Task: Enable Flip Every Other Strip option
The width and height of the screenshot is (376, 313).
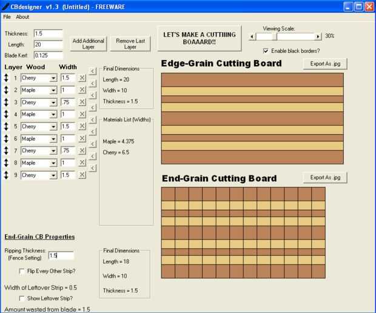Action: tap(22, 271)
